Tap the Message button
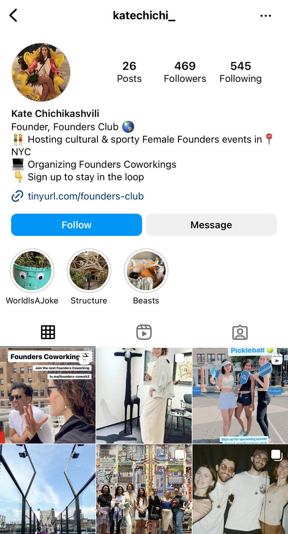The height and width of the screenshot is (534, 288). [x=211, y=225]
